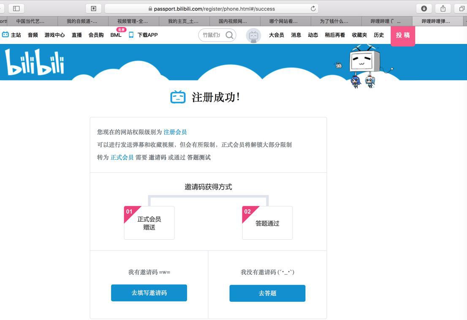Click the phone icon beside 下载APP
Image resolution: width=467 pixels, height=320 pixels.
131,35
